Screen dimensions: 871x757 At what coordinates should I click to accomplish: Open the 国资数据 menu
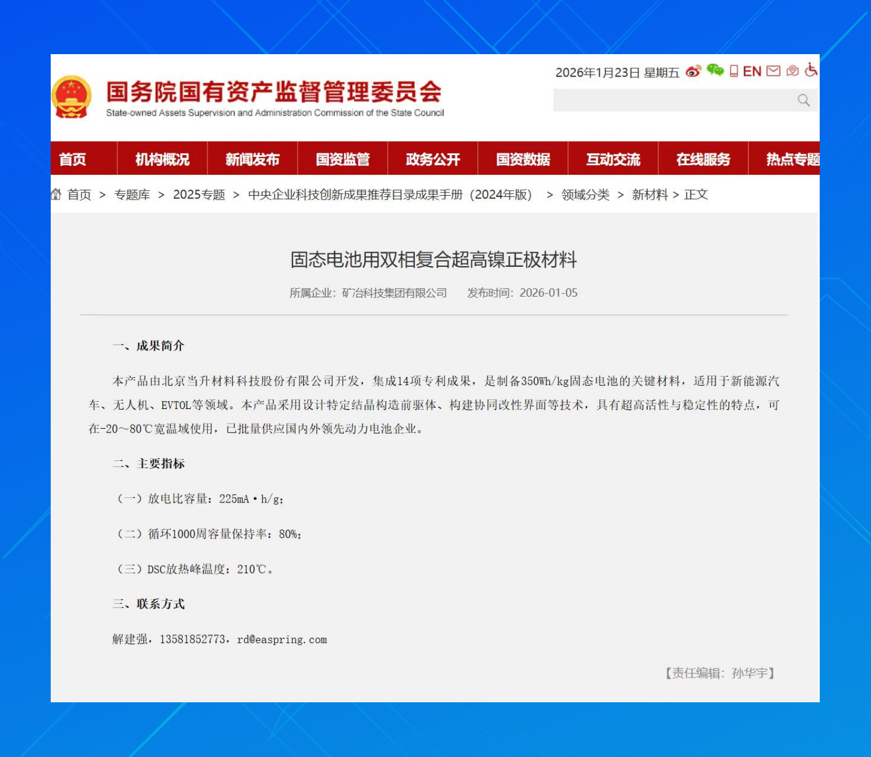tap(523, 159)
